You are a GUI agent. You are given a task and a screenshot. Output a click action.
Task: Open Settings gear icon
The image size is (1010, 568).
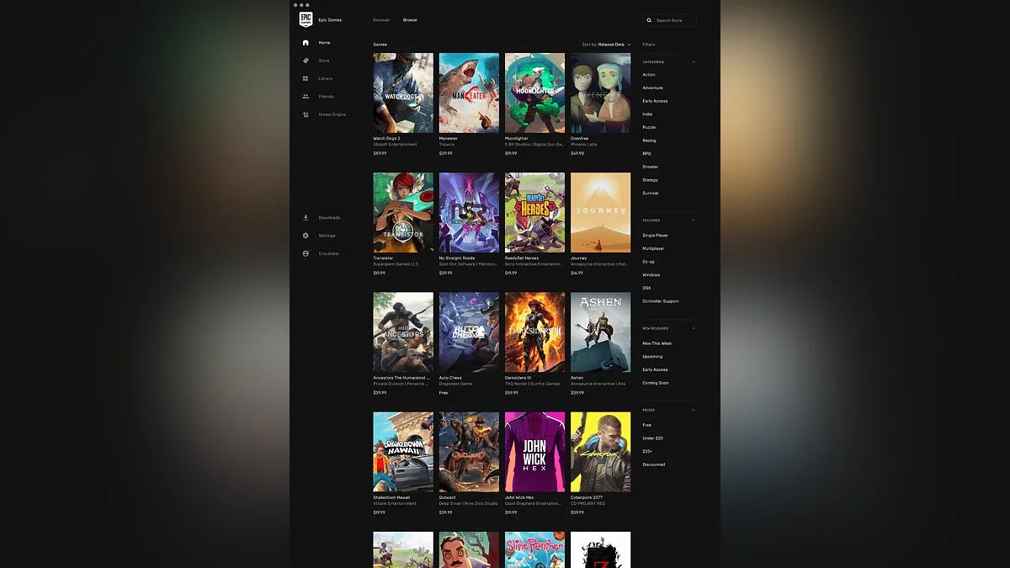click(306, 236)
